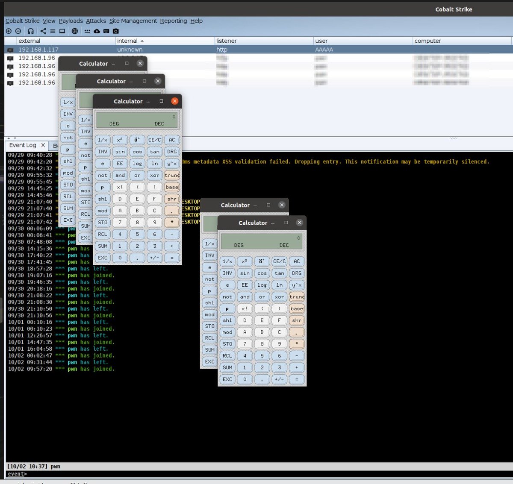Switch to Pivot Graph view icon

point(43,31)
